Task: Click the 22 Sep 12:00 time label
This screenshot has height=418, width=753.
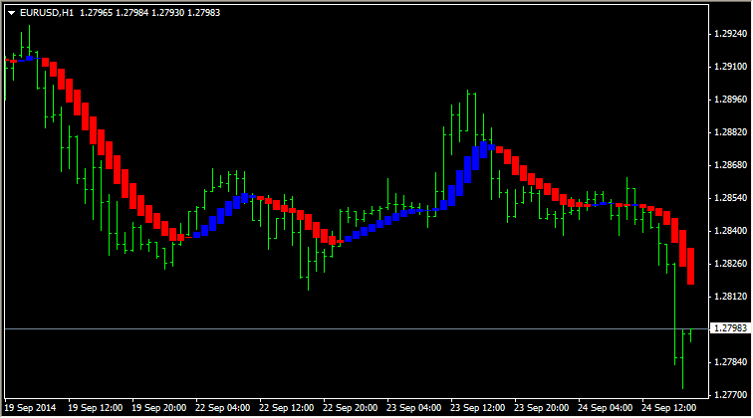Action: tap(286, 408)
